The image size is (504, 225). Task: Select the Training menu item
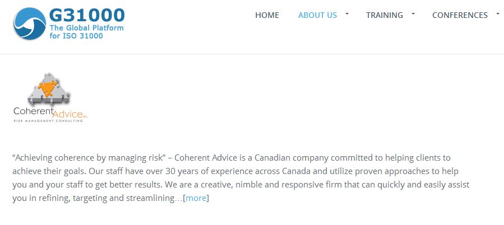[x=384, y=15]
